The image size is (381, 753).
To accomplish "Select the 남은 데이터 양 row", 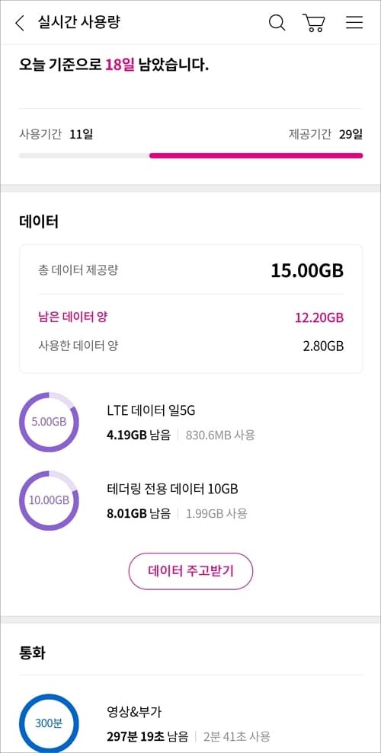I will click(x=190, y=317).
